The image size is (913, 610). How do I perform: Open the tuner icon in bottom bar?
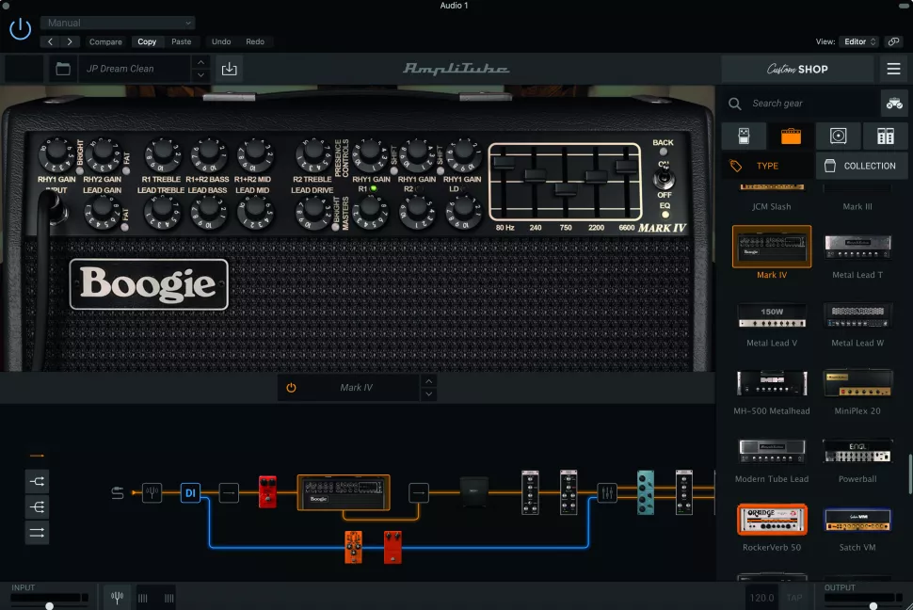point(117,597)
